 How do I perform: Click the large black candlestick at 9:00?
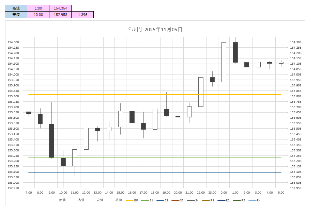[x=51, y=140]
